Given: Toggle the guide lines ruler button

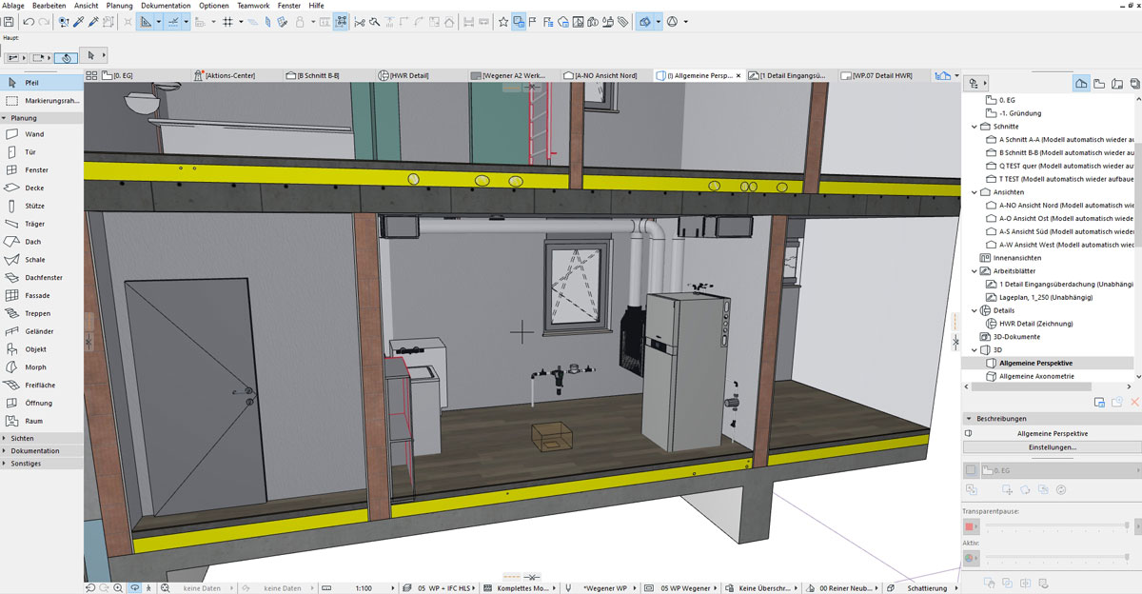Looking at the screenshot, I should tap(147, 21).
